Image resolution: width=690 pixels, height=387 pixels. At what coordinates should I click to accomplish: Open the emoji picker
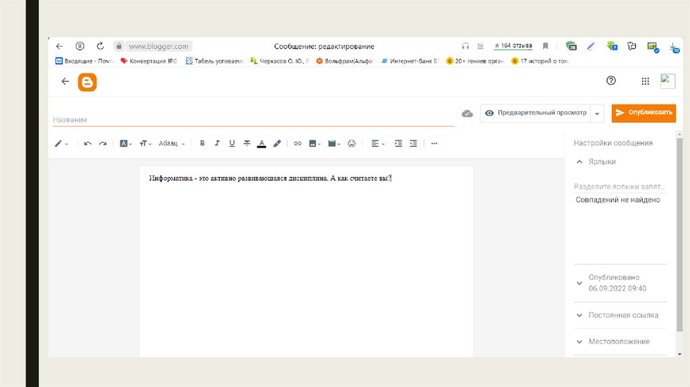(x=351, y=144)
